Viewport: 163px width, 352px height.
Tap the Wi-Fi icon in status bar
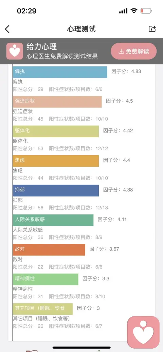(134, 11)
